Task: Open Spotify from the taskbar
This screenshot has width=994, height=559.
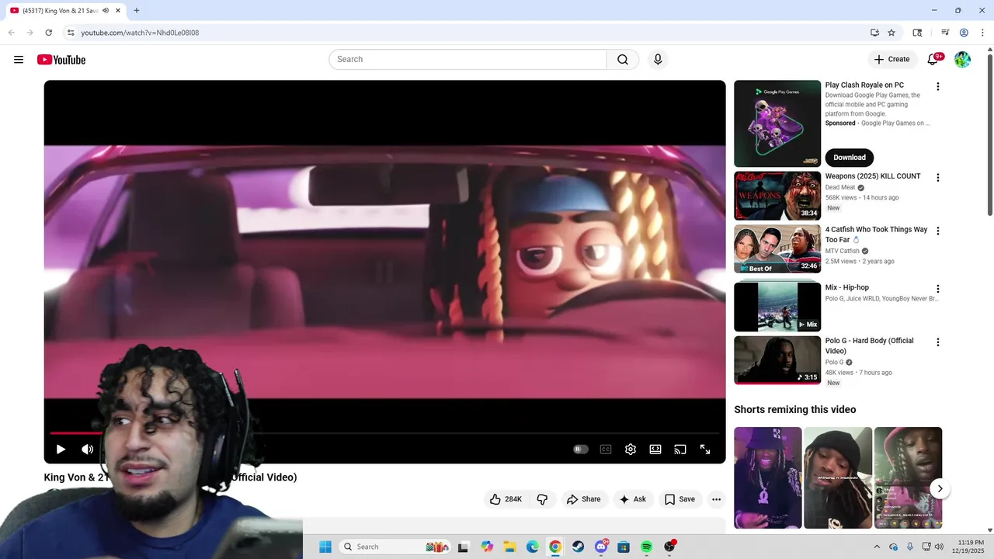Action: click(647, 547)
